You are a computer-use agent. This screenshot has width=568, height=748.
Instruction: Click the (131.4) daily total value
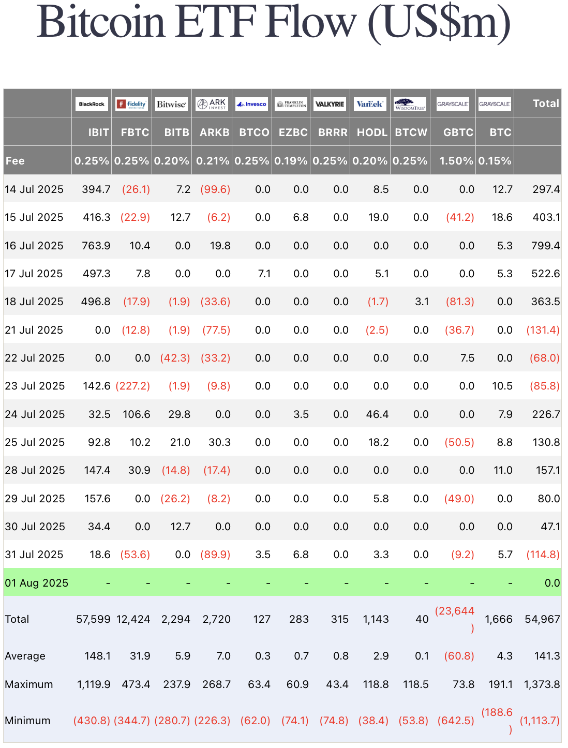[x=543, y=330]
